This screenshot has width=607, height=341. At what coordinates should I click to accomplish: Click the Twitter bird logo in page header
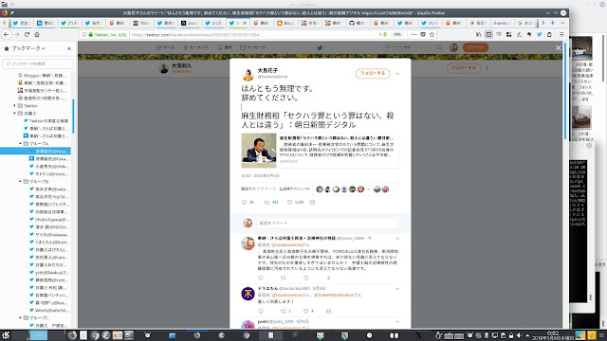coord(320,47)
